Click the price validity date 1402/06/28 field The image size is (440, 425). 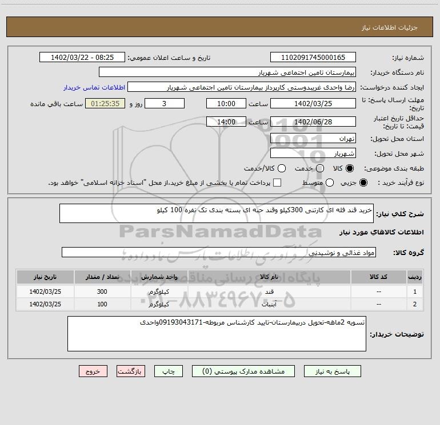(313, 122)
